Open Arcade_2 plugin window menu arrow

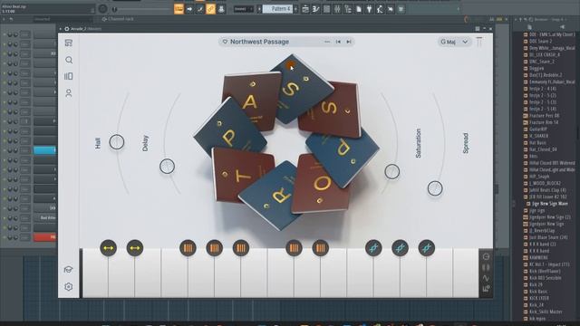click(x=61, y=29)
